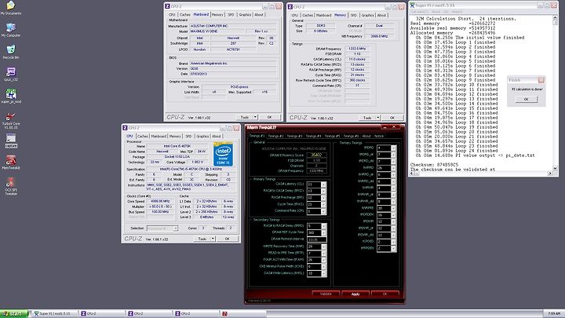Open the READ to PRE Time (tRTP) dropdown
The height and width of the screenshot is (318, 565).
(323, 254)
